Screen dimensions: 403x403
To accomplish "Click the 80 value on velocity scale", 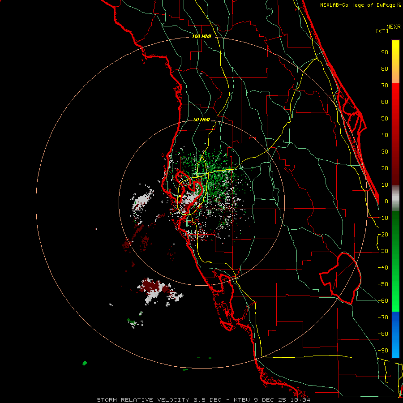I will coord(385,69).
